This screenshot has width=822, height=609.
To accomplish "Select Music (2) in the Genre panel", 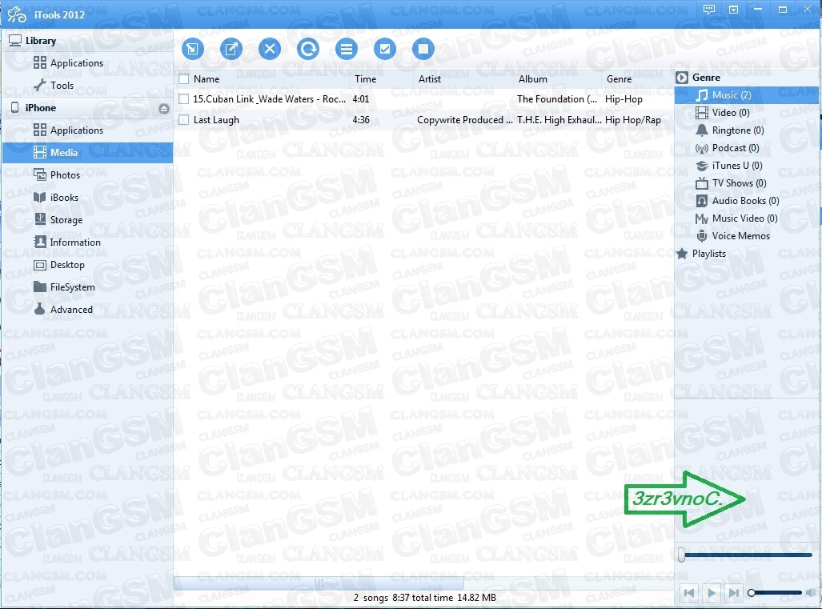I will pos(746,95).
